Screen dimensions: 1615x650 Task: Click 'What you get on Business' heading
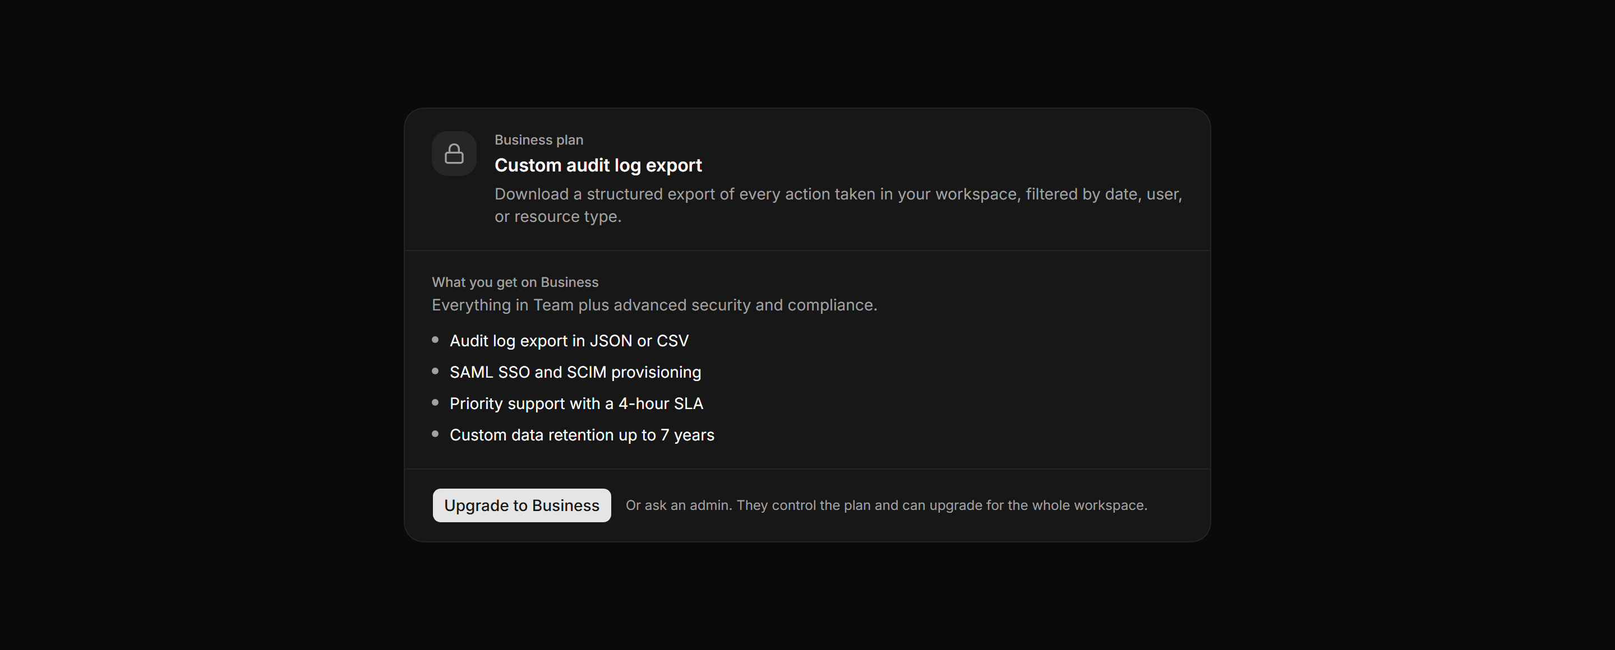point(515,282)
